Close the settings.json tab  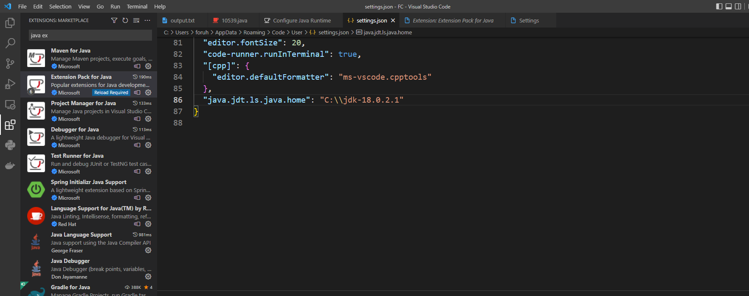coord(393,20)
